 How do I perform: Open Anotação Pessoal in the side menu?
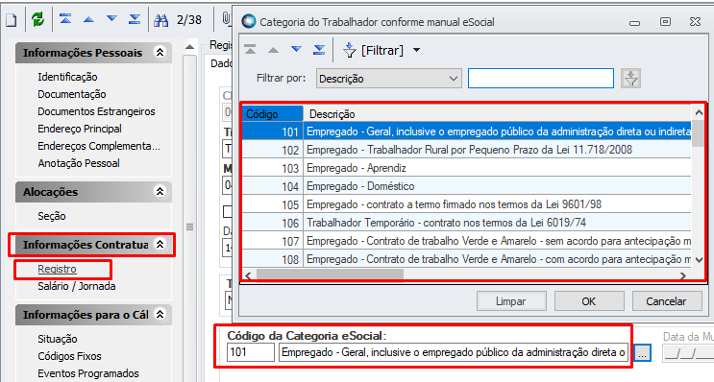point(79,163)
